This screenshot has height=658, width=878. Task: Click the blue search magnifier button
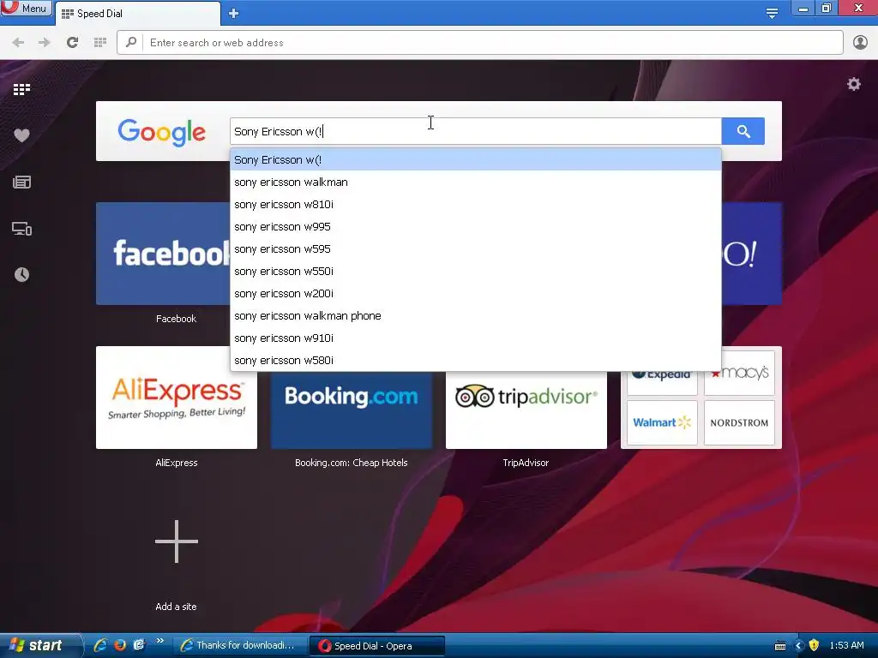[x=743, y=131]
